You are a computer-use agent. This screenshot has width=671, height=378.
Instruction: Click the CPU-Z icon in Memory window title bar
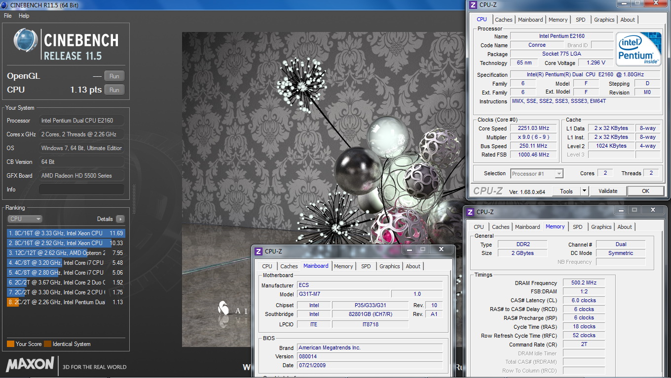[x=470, y=212]
